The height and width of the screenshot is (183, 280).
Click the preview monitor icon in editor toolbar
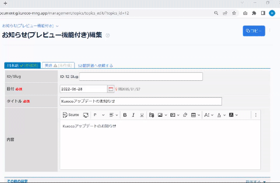[86, 115]
